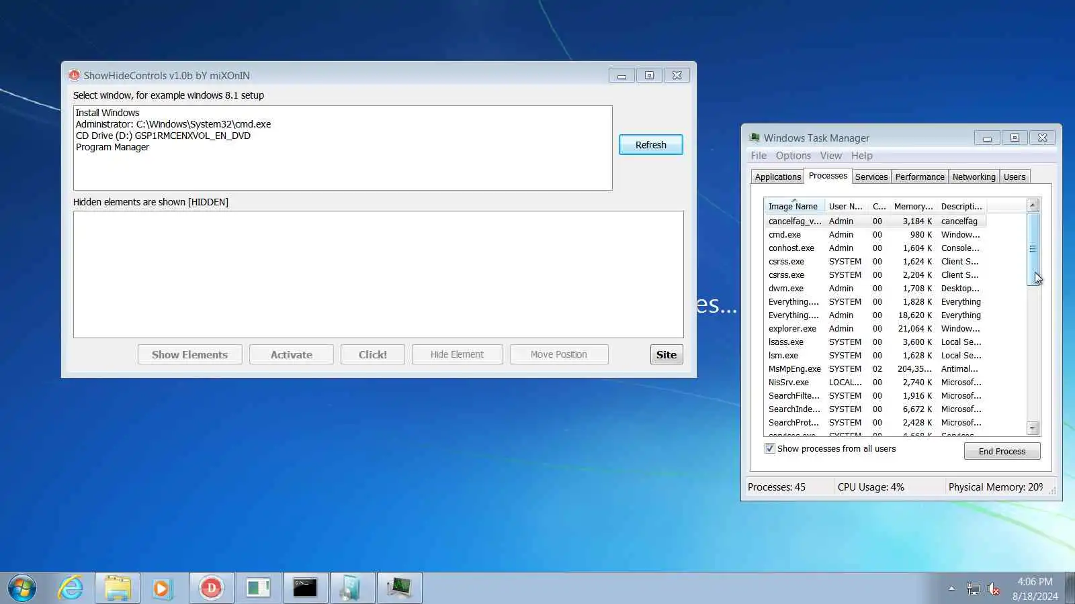Select the explorer.exe process row

[x=875, y=328]
